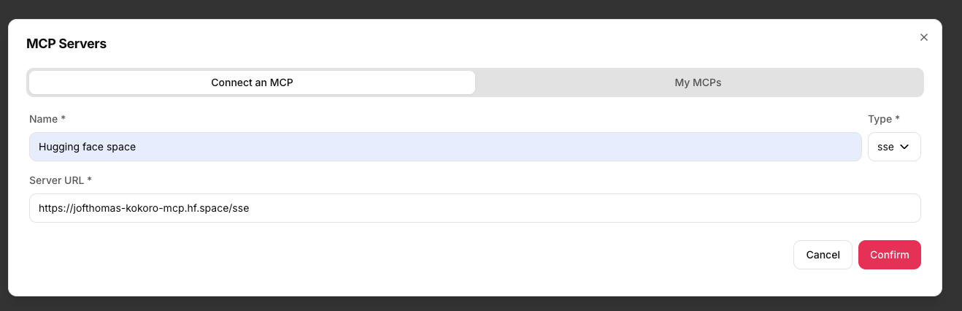This screenshot has height=311, width=962.
Task: Click the required asterisk beside Server URL
Action: [x=90, y=180]
